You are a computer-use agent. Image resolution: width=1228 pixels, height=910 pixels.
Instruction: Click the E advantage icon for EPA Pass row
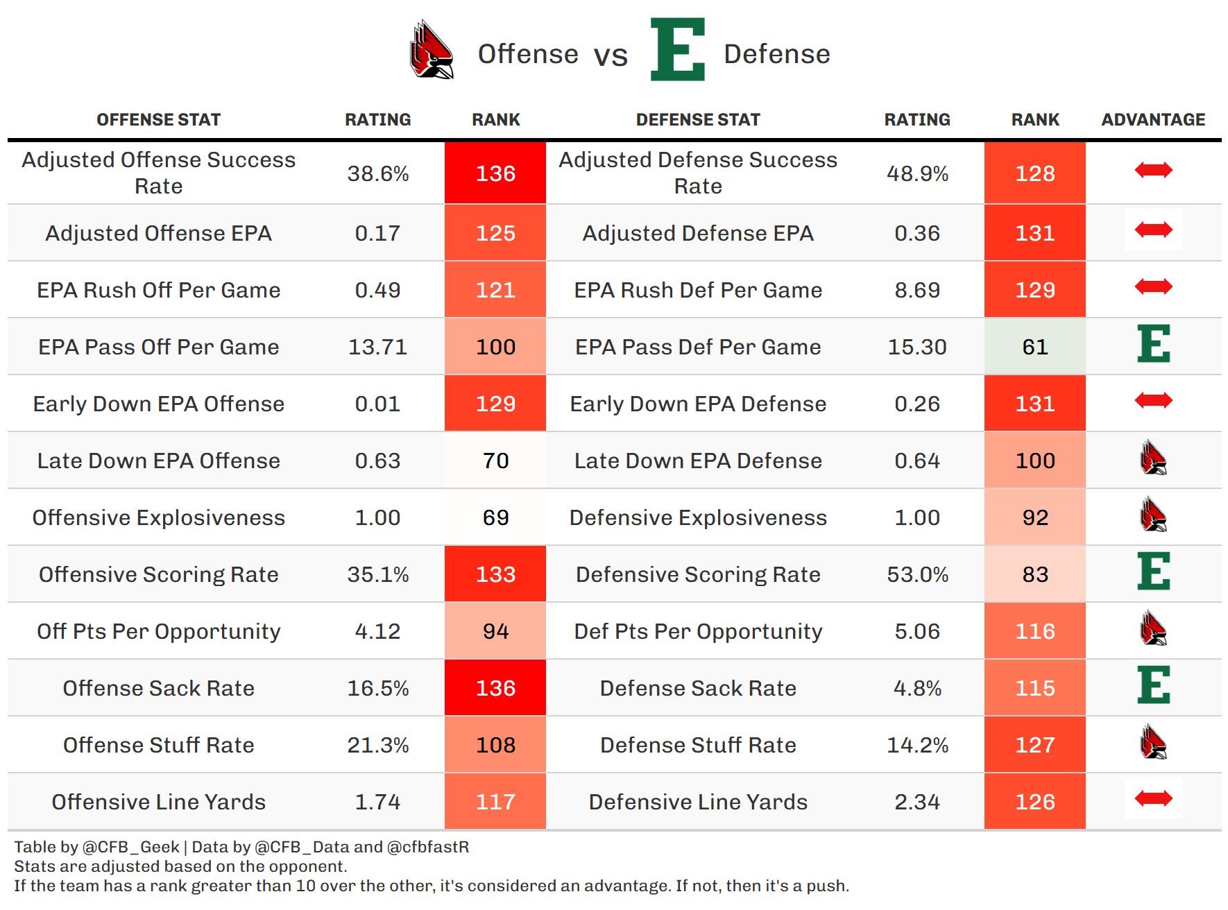coord(1153,344)
